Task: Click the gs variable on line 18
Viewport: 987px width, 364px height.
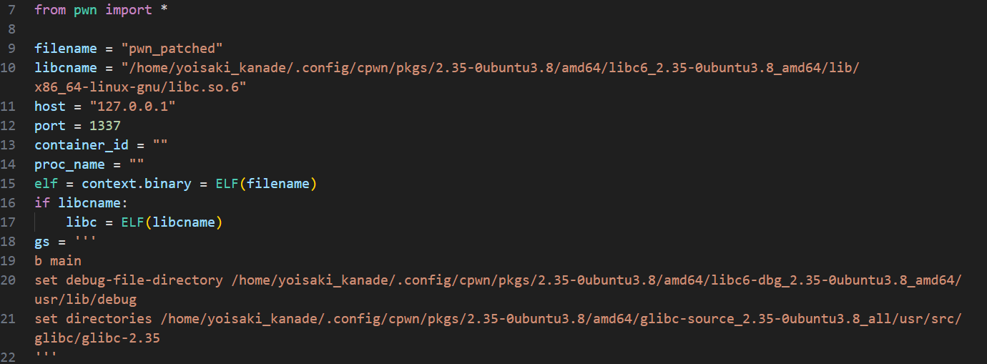Action: tap(42, 242)
